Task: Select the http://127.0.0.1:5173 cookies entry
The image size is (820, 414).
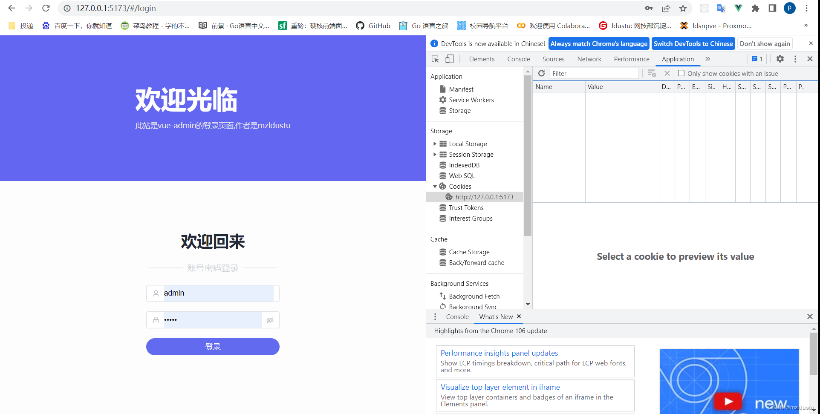Action: (475, 197)
